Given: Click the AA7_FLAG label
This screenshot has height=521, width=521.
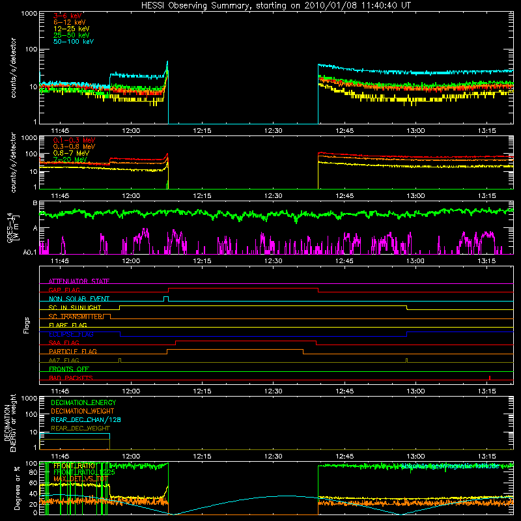Looking at the screenshot, I should coord(64,360).
